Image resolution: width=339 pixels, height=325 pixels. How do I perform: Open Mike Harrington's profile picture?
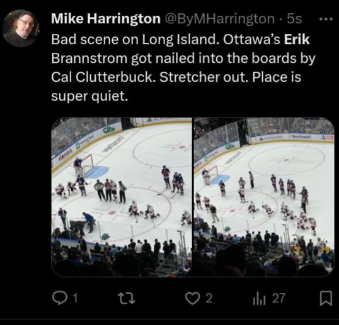21,28
